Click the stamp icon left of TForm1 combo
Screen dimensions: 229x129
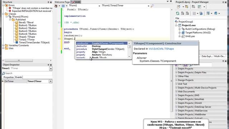(56, 6)
